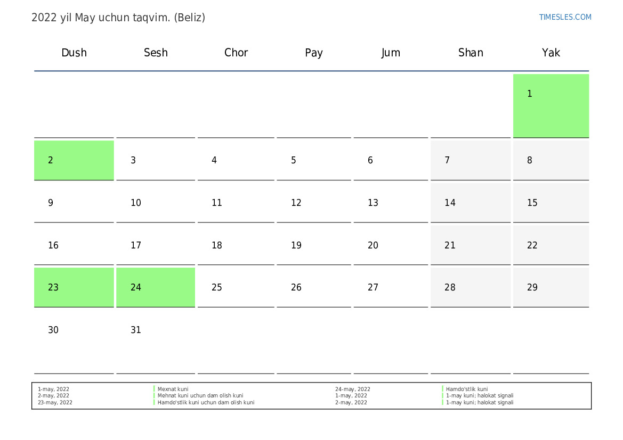Select day 11 in the calendar
Screen dimensions: 623x440
click(x=236, y=203)
